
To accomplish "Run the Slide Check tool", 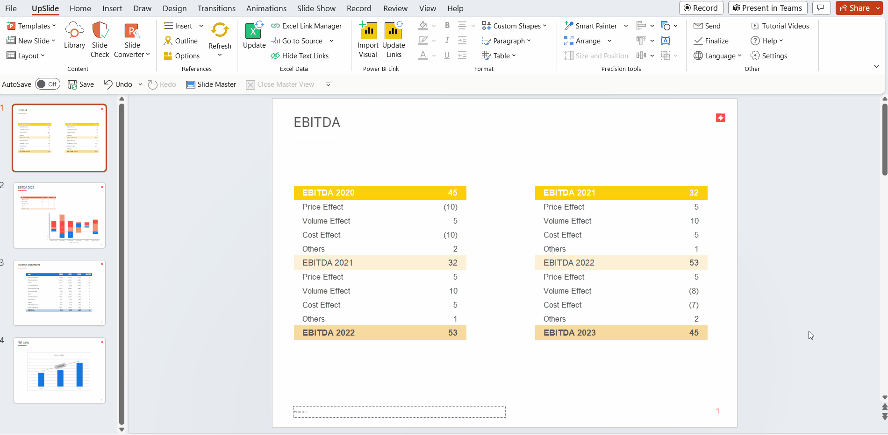I will (100, 40).
